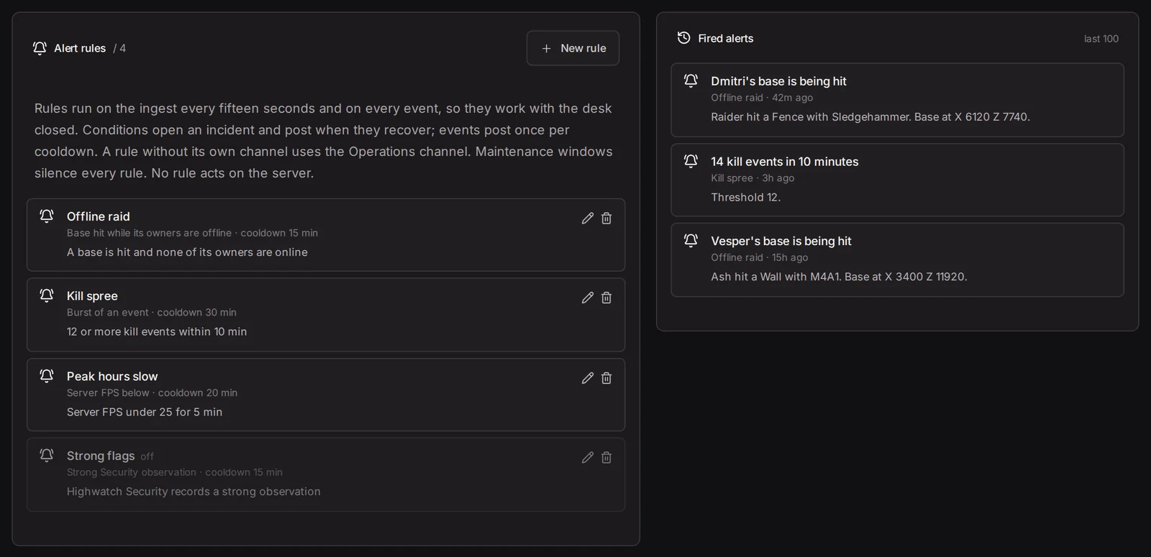
Task: Delete the Kill spree rule
Action: pyautogui.click(x=606, y=298)
